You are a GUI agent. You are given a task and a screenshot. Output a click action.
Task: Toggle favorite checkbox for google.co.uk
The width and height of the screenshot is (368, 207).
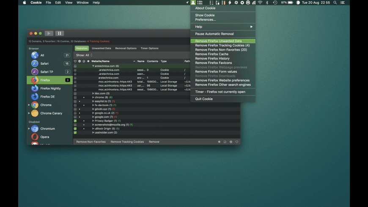[x=75, y=113]
